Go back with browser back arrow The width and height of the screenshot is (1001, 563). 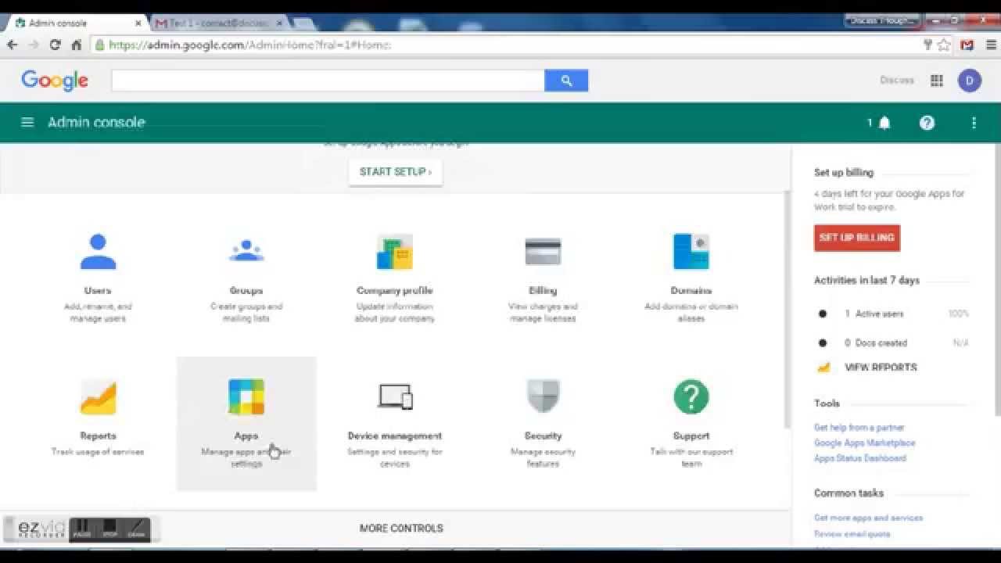pyautogui.click(x=13, y=45)
